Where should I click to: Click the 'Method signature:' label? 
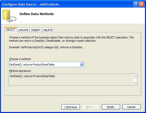point(20,71)
